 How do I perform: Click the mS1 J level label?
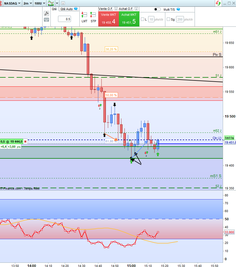tap(217, 32)
